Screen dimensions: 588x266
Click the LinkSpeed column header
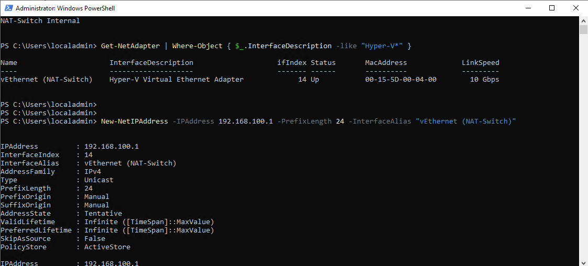click(481, 62)
